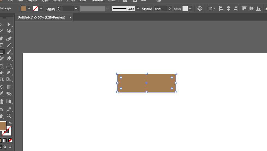Click the Stroke label link
The height and width of the screenshot is (151, 267).
tap(51, 9)
